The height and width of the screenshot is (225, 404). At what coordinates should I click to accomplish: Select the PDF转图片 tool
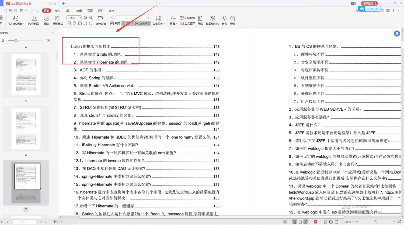point(34,20)
